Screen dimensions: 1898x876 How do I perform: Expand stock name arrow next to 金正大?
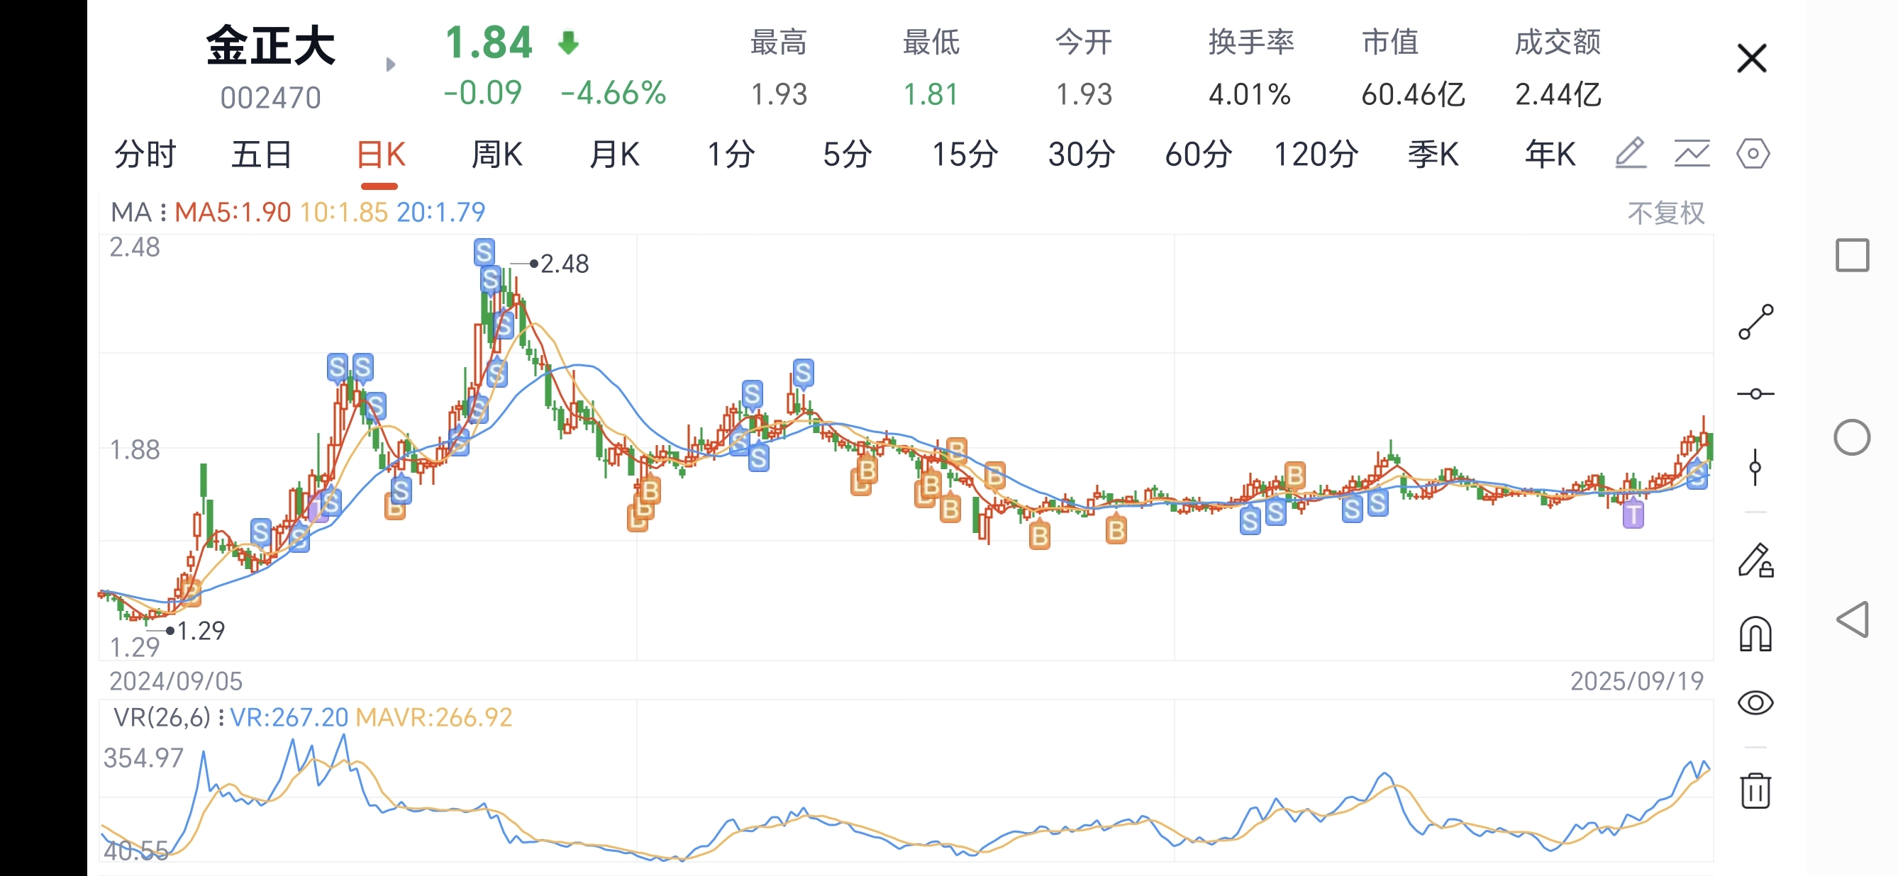[391, 64]
